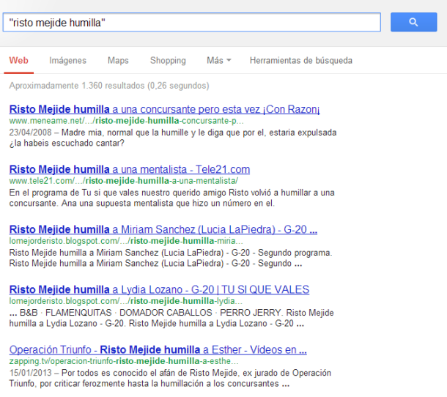The image size is (447, 397).
Task: Click snippet starting "... B&B · FLAMENQUITAS"
Action: pos(171,318)
